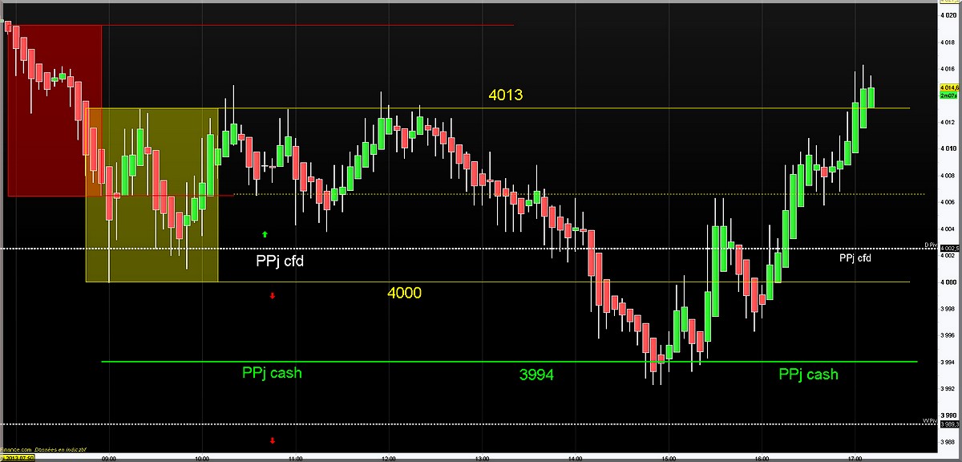Select the olive yellow shaded range rectangle
962x462 pixels.
pos(152,195)
